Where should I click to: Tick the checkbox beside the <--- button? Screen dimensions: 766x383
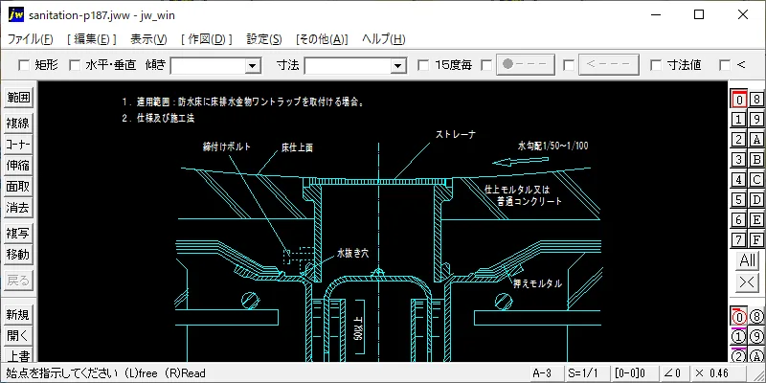569,65
